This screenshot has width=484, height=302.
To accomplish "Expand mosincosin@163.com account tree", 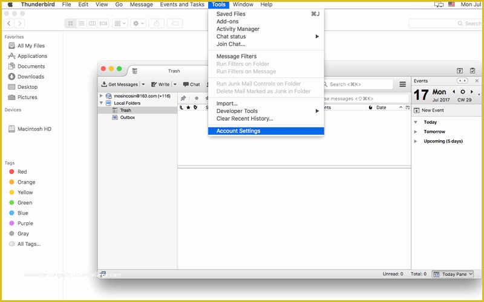I will pyautogui.click(x=101, y=96).
